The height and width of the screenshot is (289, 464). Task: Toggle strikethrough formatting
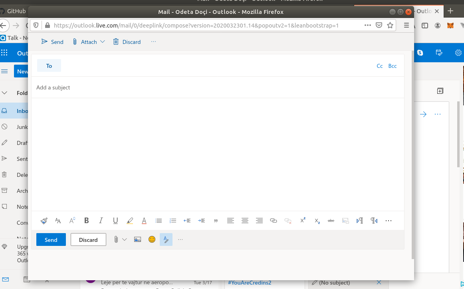(331, 221)
